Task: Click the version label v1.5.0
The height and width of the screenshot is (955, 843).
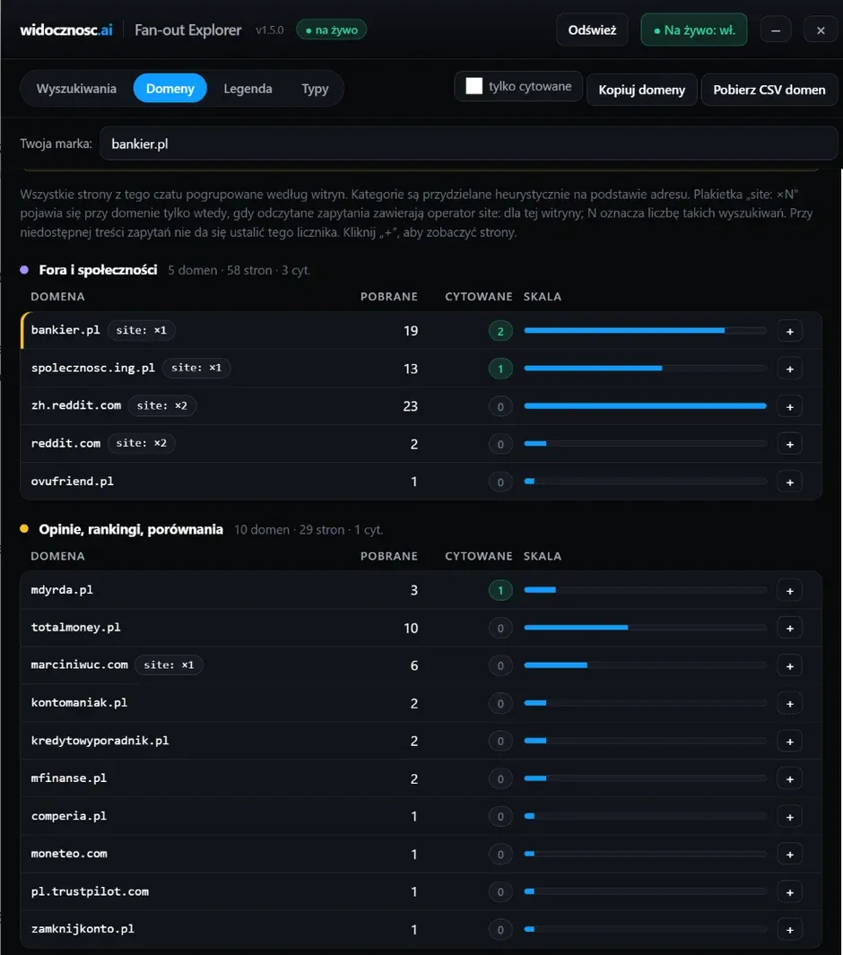Action: tap(270, 30)
